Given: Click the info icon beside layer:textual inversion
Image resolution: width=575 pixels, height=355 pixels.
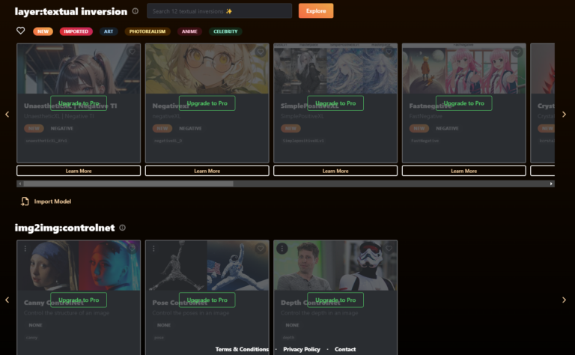Looking at the screenshot, I should (135, 11).
